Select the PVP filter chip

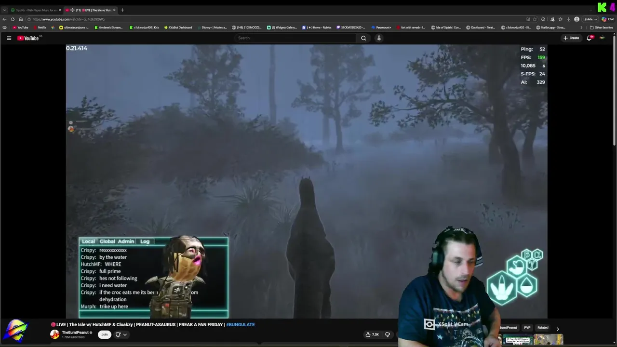point(527,328)
